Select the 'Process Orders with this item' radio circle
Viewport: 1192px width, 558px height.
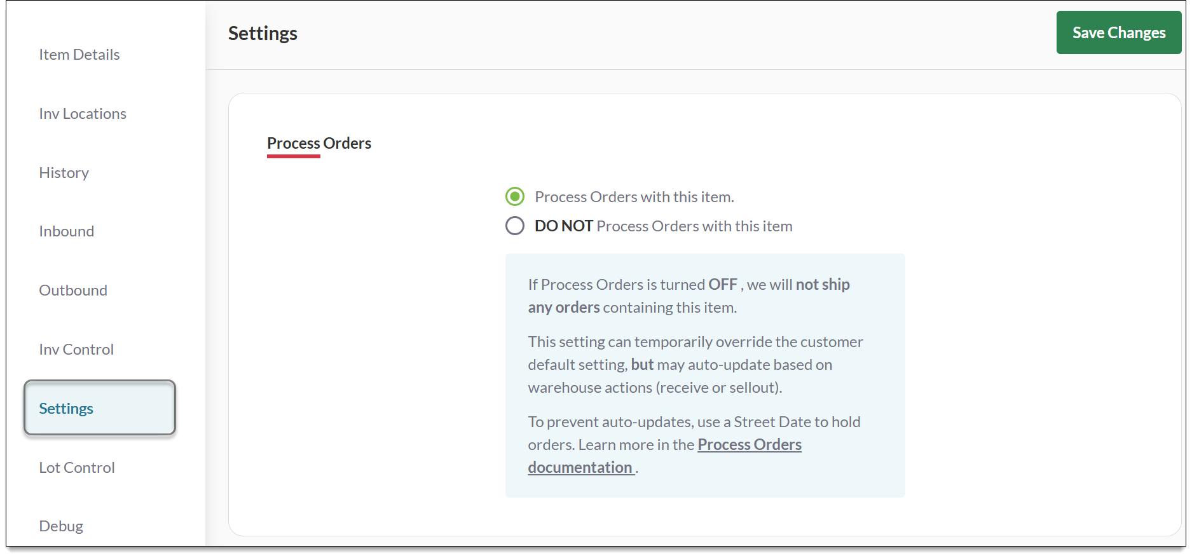pyautogui.click(x=515, y=196)
